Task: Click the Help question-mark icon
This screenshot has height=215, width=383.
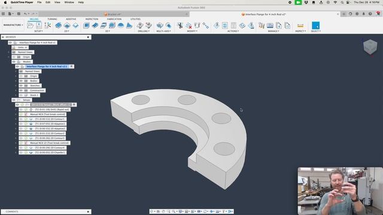Action: (x=370, y=14)
